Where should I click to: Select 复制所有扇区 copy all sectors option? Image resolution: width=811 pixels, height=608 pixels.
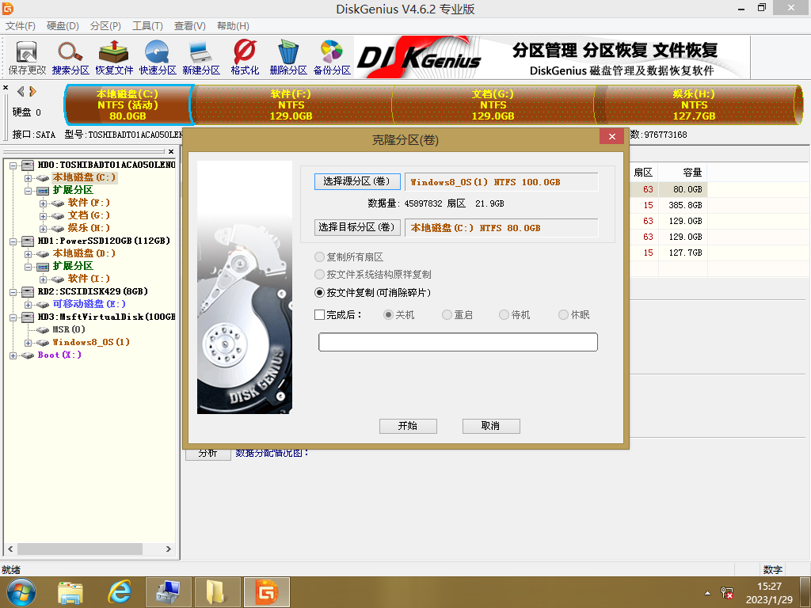pos(348,257)
